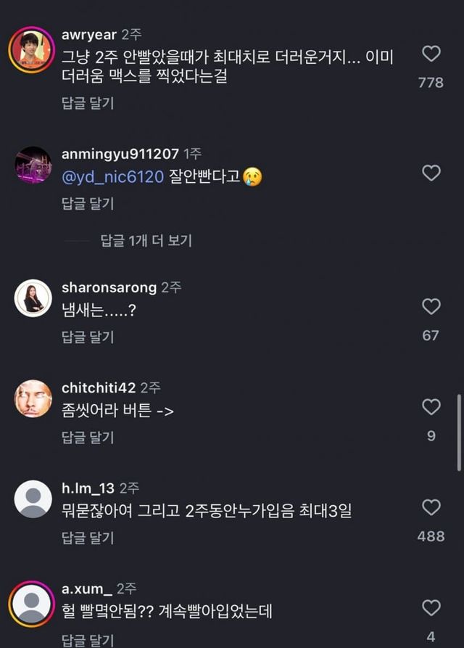Reply to sharonsarong's comment
Viewport: 464px width, 648px height.
tap(88, 337)
